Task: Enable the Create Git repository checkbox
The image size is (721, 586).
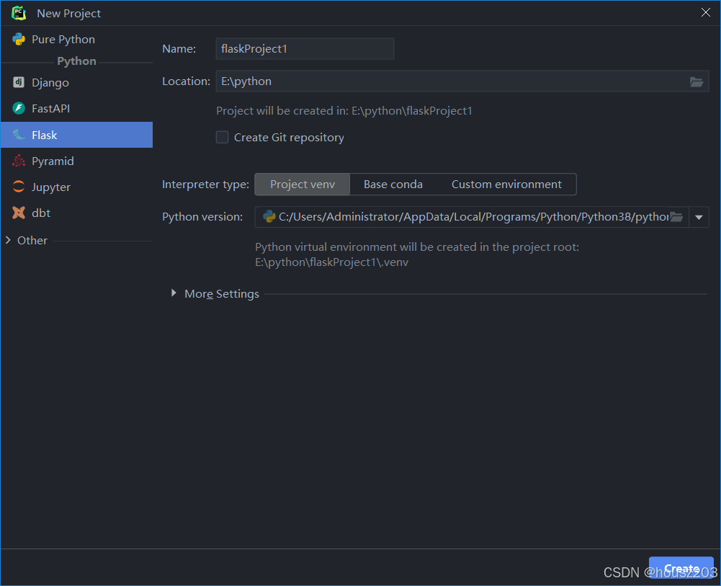Action: [222, 137]
